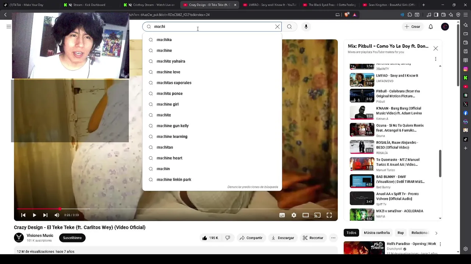Image resolution: width=471 pixels, height=264 pixels.
Task: Dislike the video
Action: coord(228,238)
